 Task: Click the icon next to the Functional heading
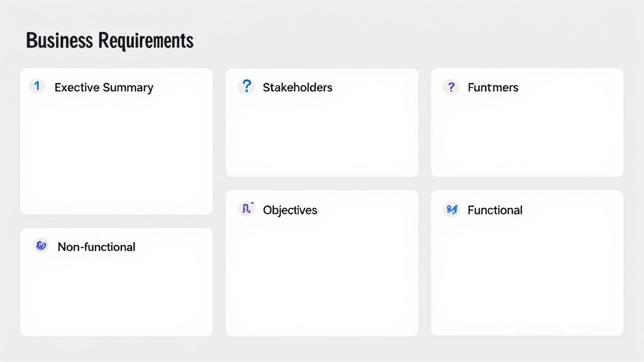tap(451, 209)
